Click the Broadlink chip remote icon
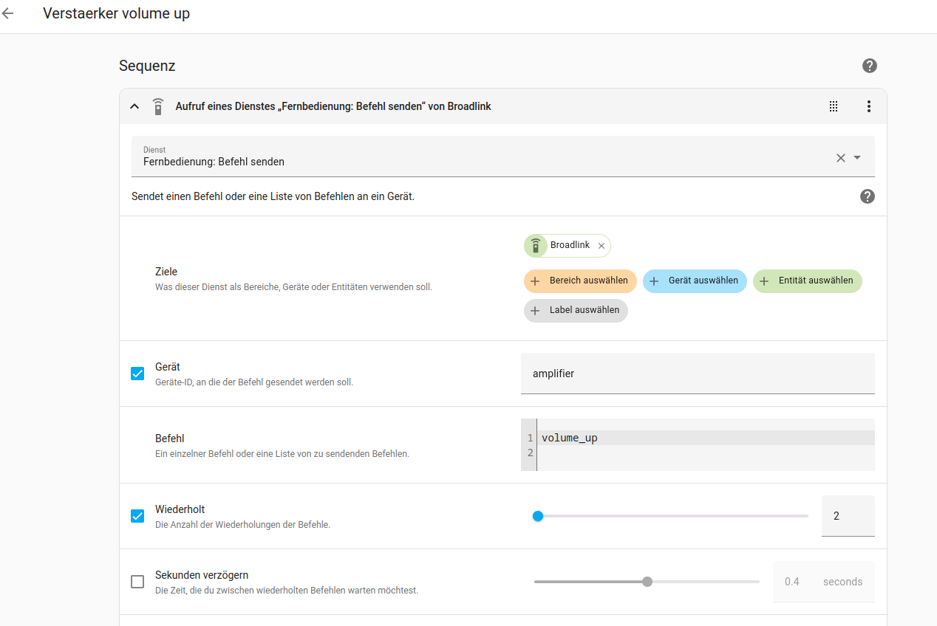The width and height of the screenshot is (937, 626). [x=536, y=246]
